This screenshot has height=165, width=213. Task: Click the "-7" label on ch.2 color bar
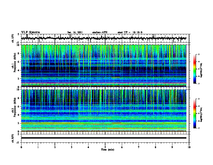(198, 128)
